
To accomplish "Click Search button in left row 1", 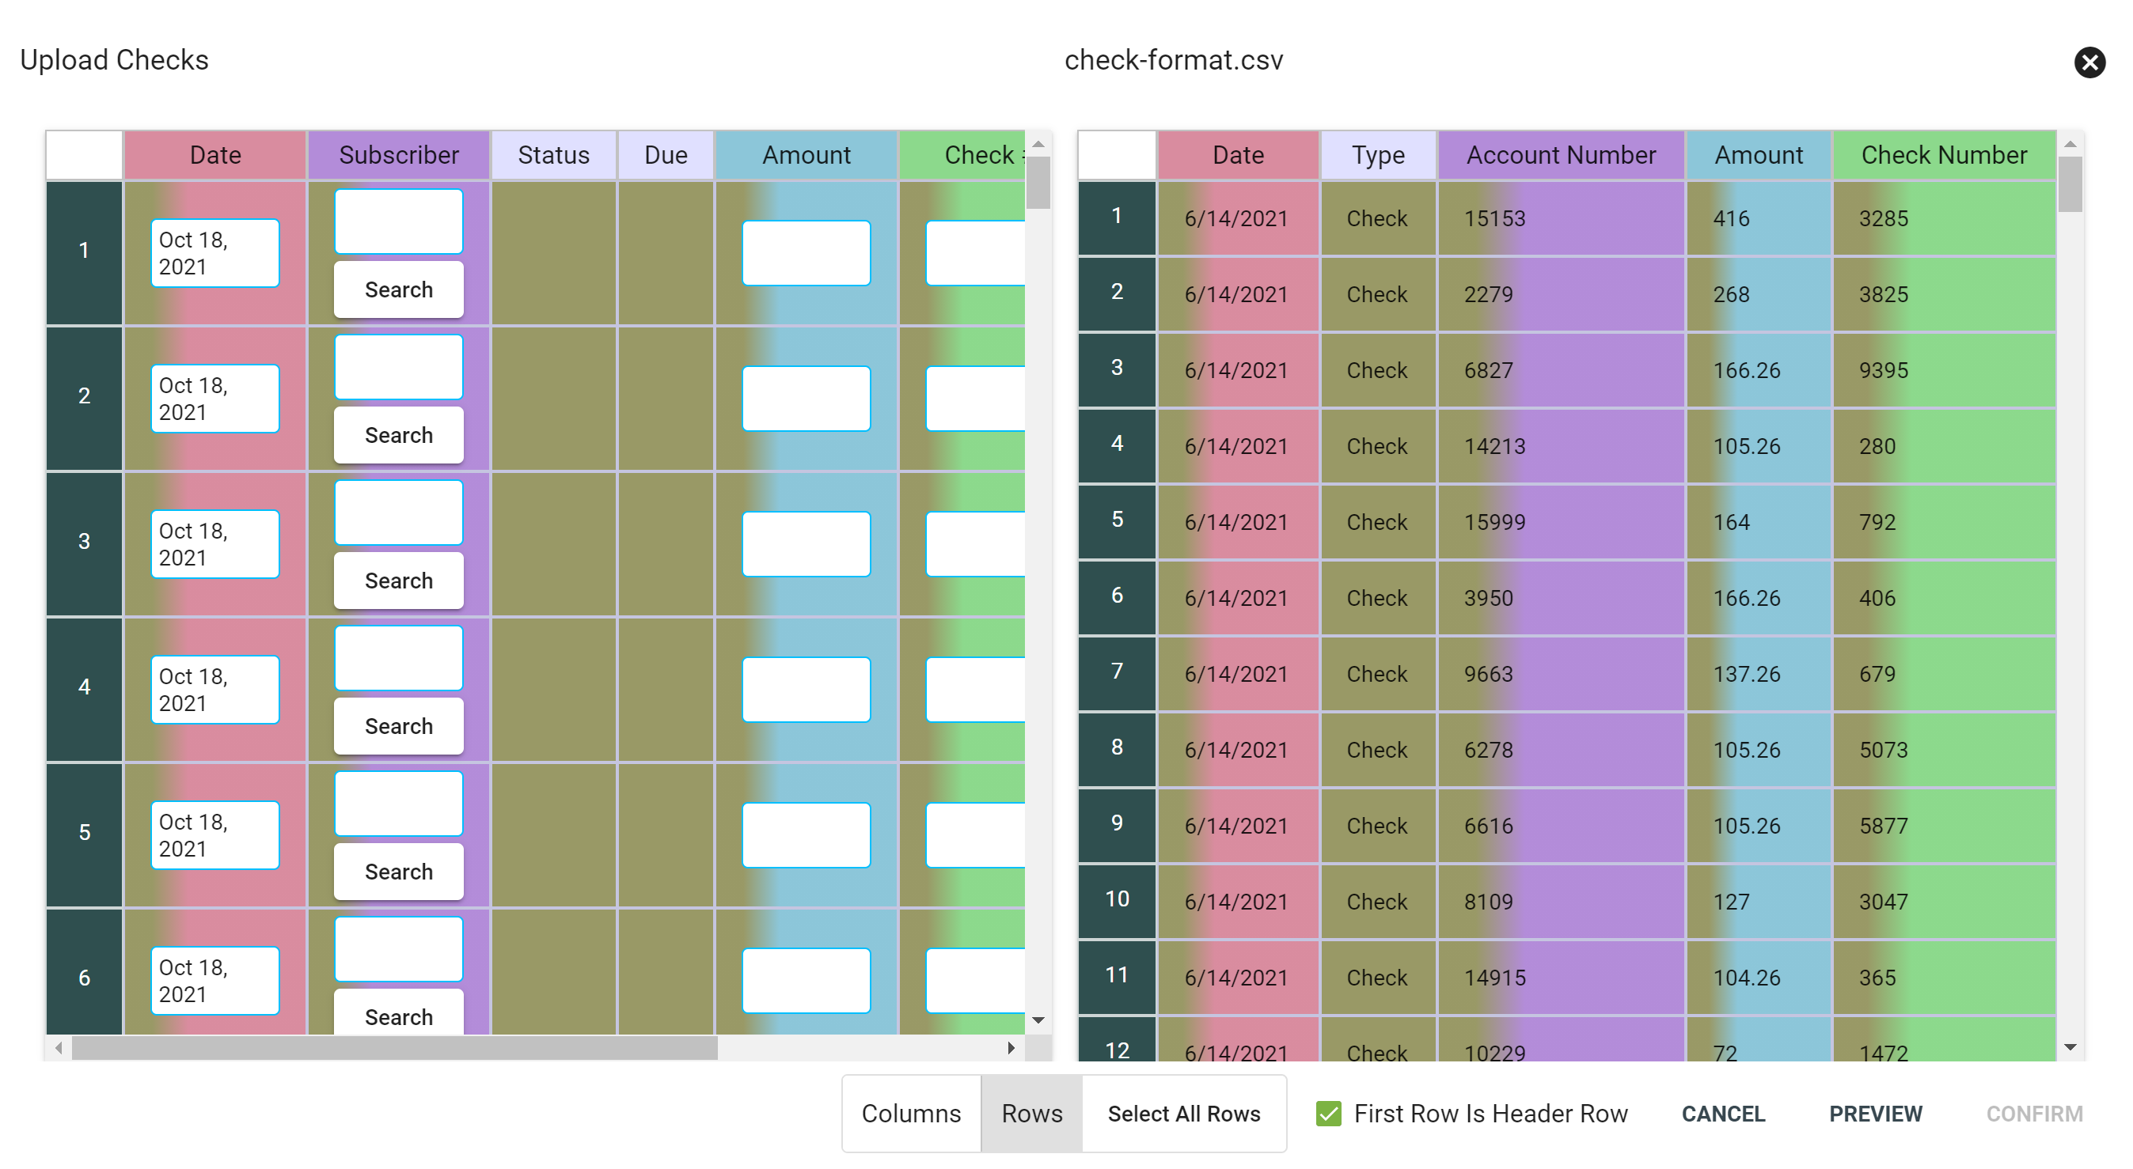I will pos(398,289).
